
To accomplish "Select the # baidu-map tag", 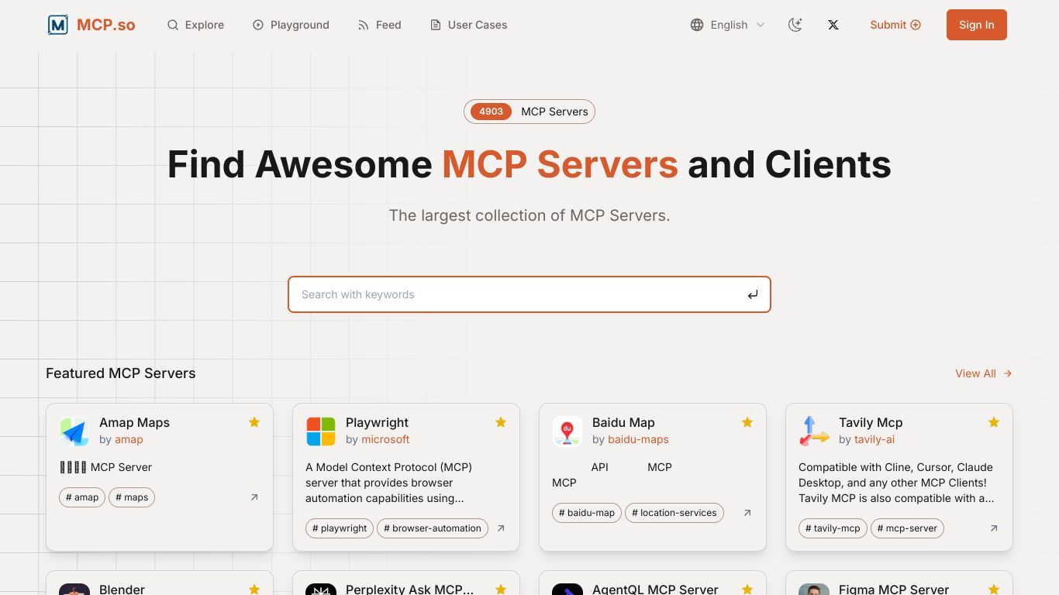I will 587,513.
